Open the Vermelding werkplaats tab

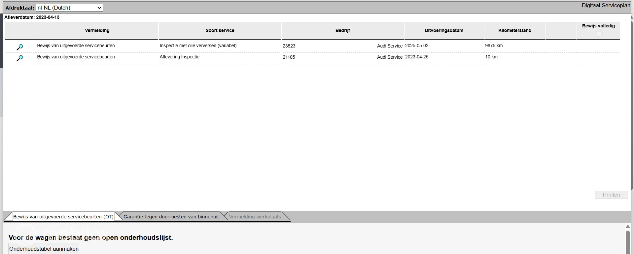[x=255, y=217]
